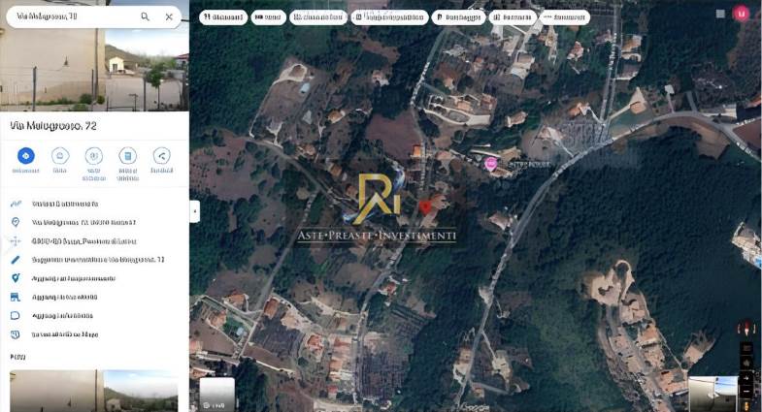This screenshot has height=412, width=762.
Task: Toggle map layers thumbnail at map corner
Action: pos(217,394)
